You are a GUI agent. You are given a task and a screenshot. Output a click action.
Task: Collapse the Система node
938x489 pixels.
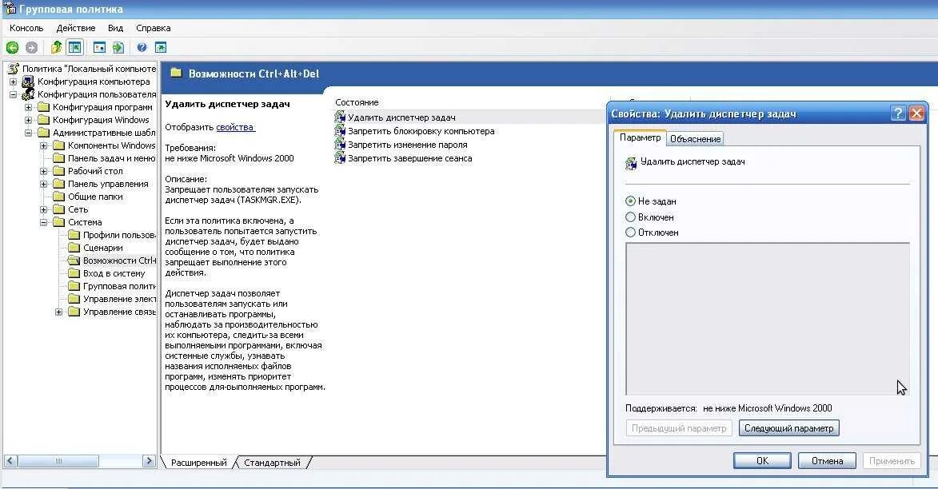pyautogui.click(x=44, y=222)
